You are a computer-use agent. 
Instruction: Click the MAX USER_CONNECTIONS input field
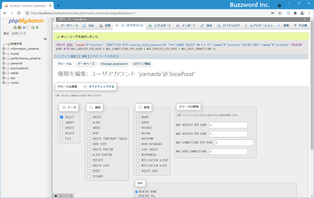228,152
